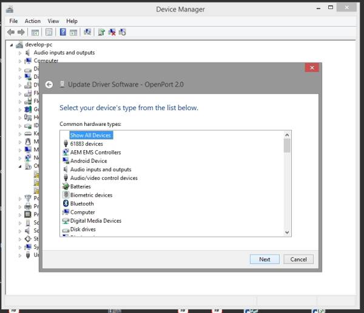This screenshot has width=364, height=313.
Task: Click the blue Help toolbar icon
Action: [63, 32]
